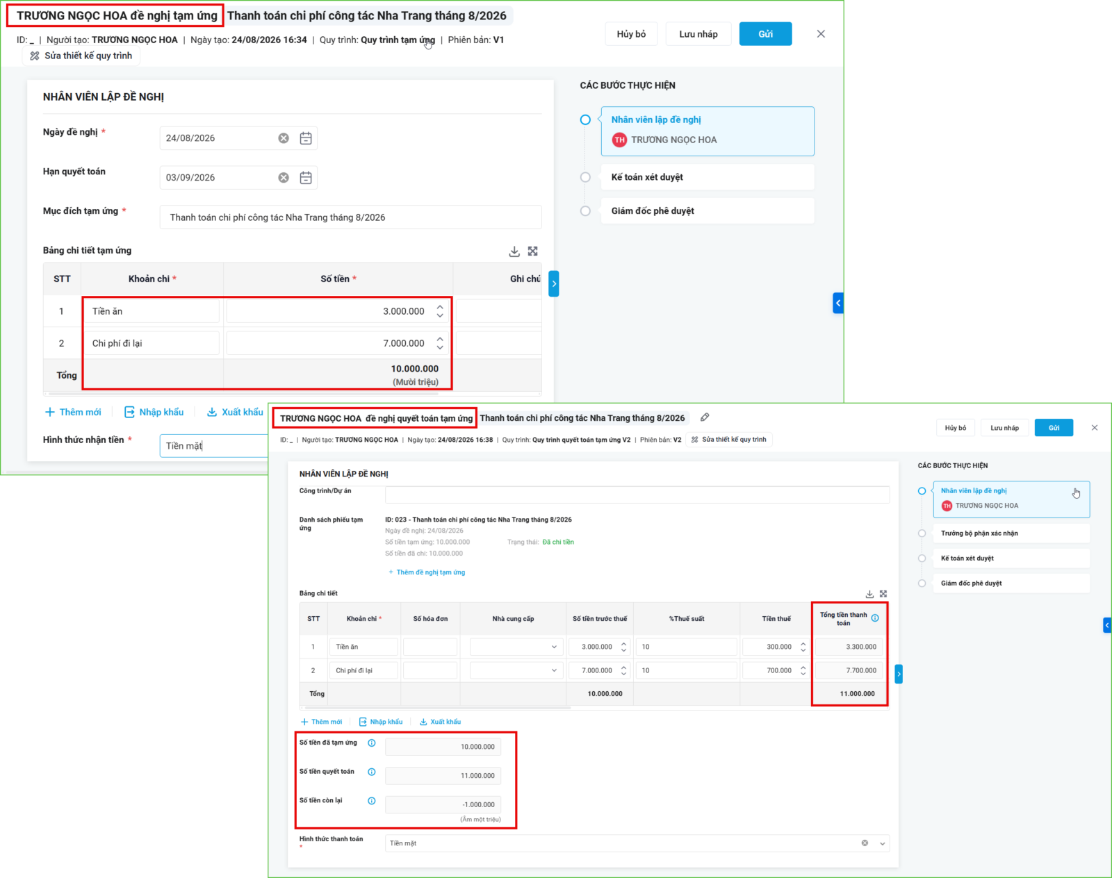Click Xuất khẩu under the advance detail table
1112x878 pixels.
[x=235, y=412]
